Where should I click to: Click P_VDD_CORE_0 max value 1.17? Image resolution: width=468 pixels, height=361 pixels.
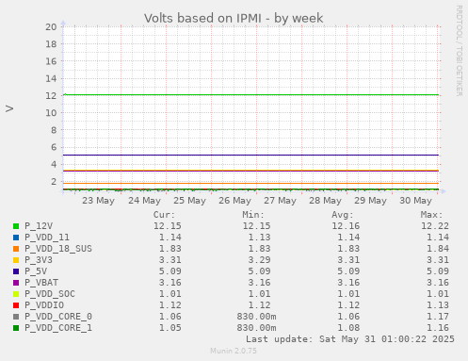(x=438, y=317)
